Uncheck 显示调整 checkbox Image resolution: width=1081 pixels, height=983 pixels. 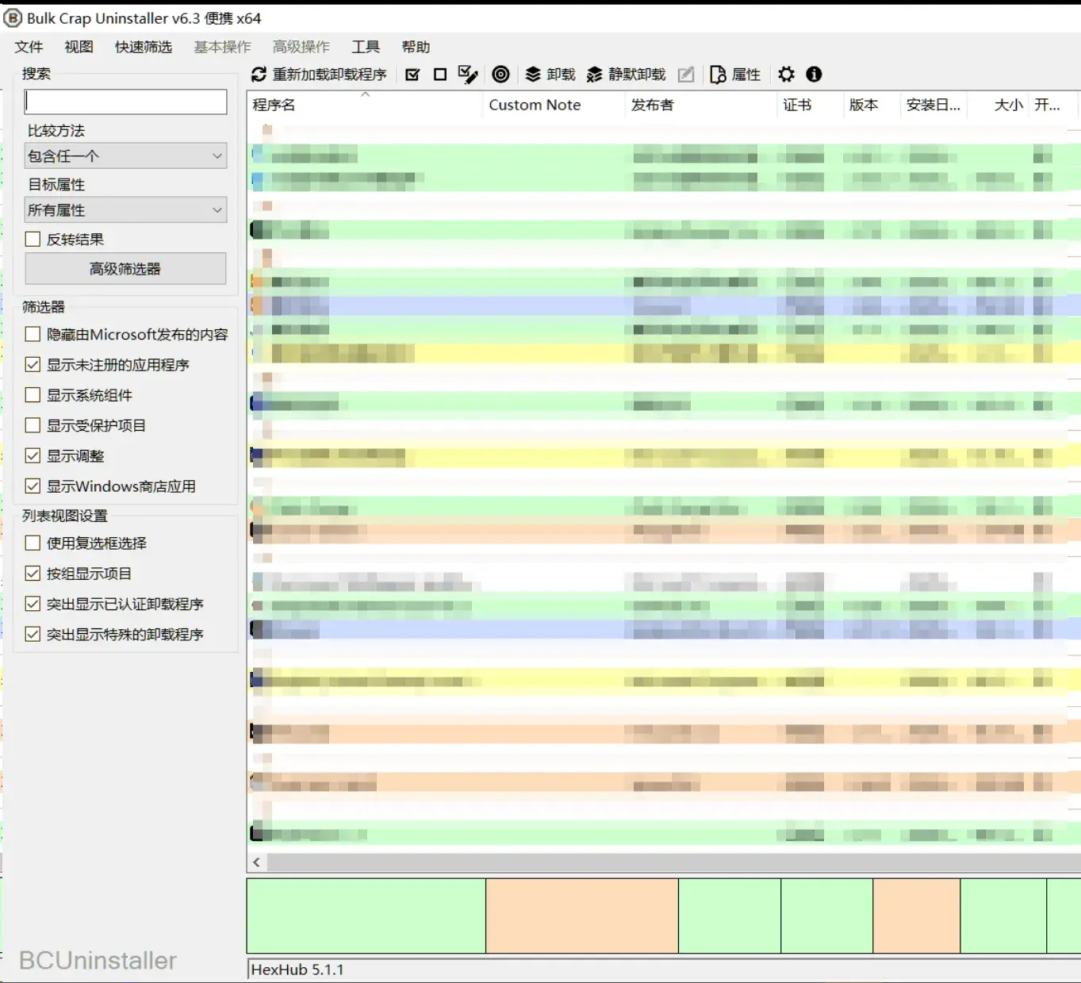pyautogui.click(x=33, y=455)
